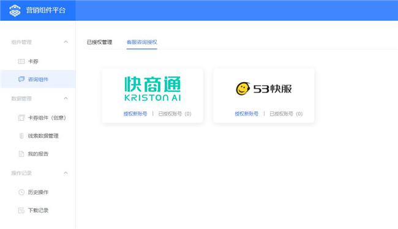The height and width of the screenshot is (229, 398).
Task: Click the 咨询组件 chat icon
Action: (x=21, y=79)
